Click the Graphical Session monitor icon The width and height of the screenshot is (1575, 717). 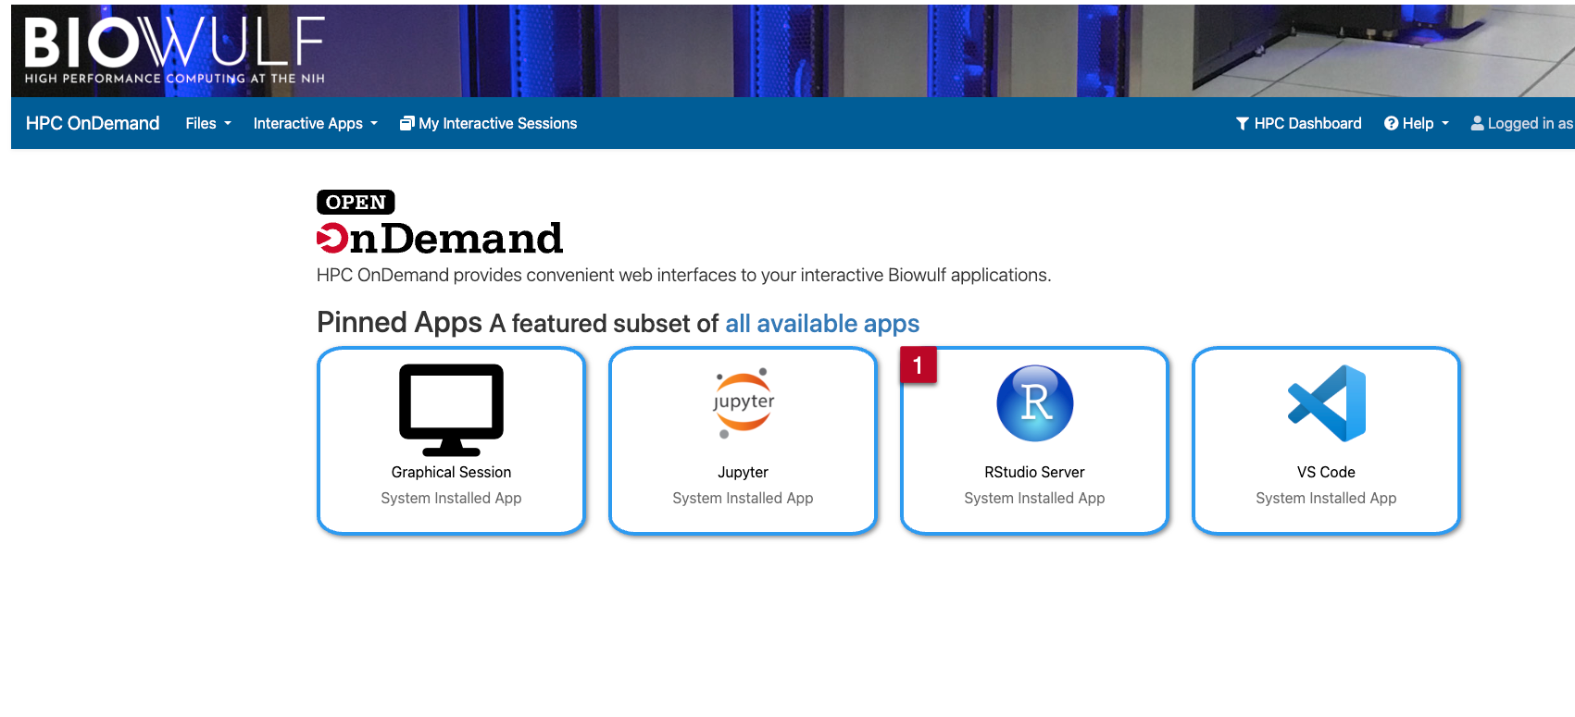tap(451, 409)
